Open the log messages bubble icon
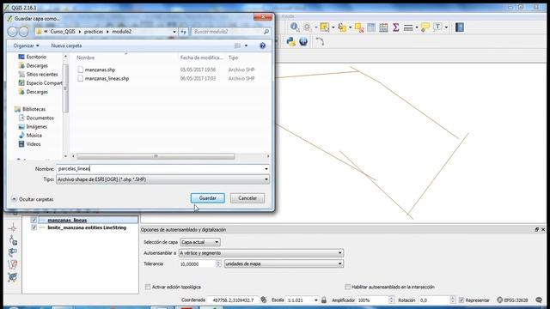Image resolution: width=550 pixels, height=309 pixels. click(x=539, y=300)
